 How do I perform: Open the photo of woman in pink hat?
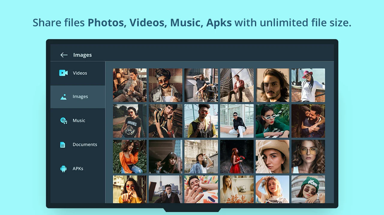(x=308, y=85)
